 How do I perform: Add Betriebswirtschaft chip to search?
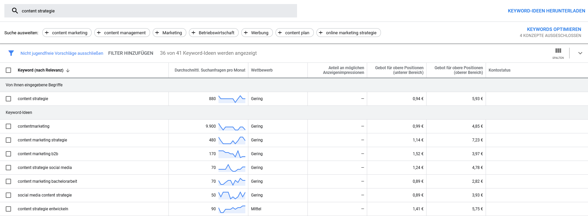click(214, 33)
